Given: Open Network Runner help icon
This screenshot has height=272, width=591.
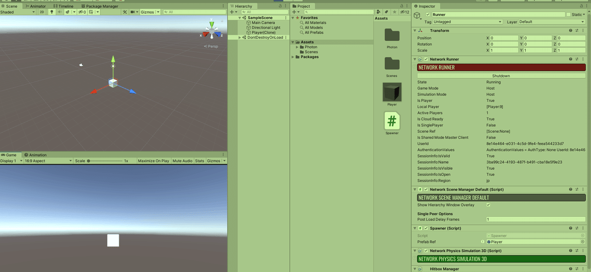Looking at the screenshot, I should click(x=570, y=59).
